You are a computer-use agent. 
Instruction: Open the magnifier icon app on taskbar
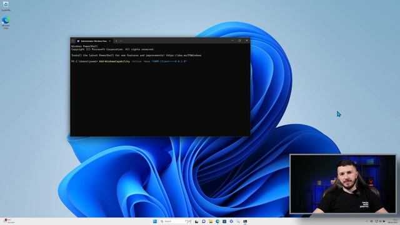238,221
